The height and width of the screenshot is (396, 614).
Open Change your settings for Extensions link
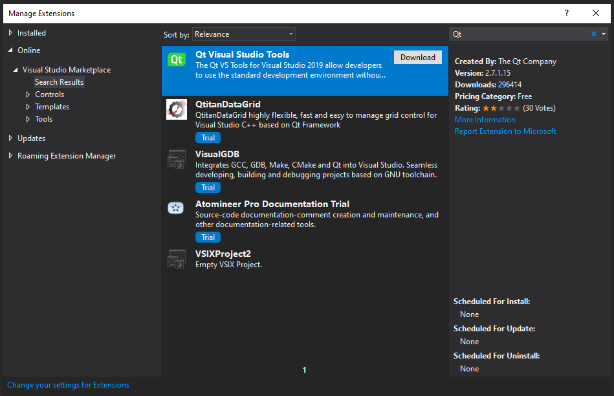(68, 385)
